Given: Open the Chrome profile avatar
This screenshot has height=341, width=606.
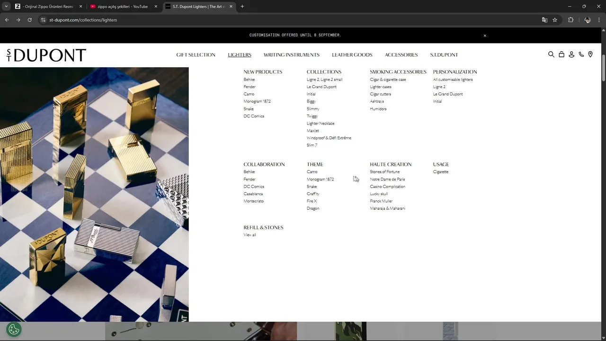Looking at the screenshot, I should (588, 20).
